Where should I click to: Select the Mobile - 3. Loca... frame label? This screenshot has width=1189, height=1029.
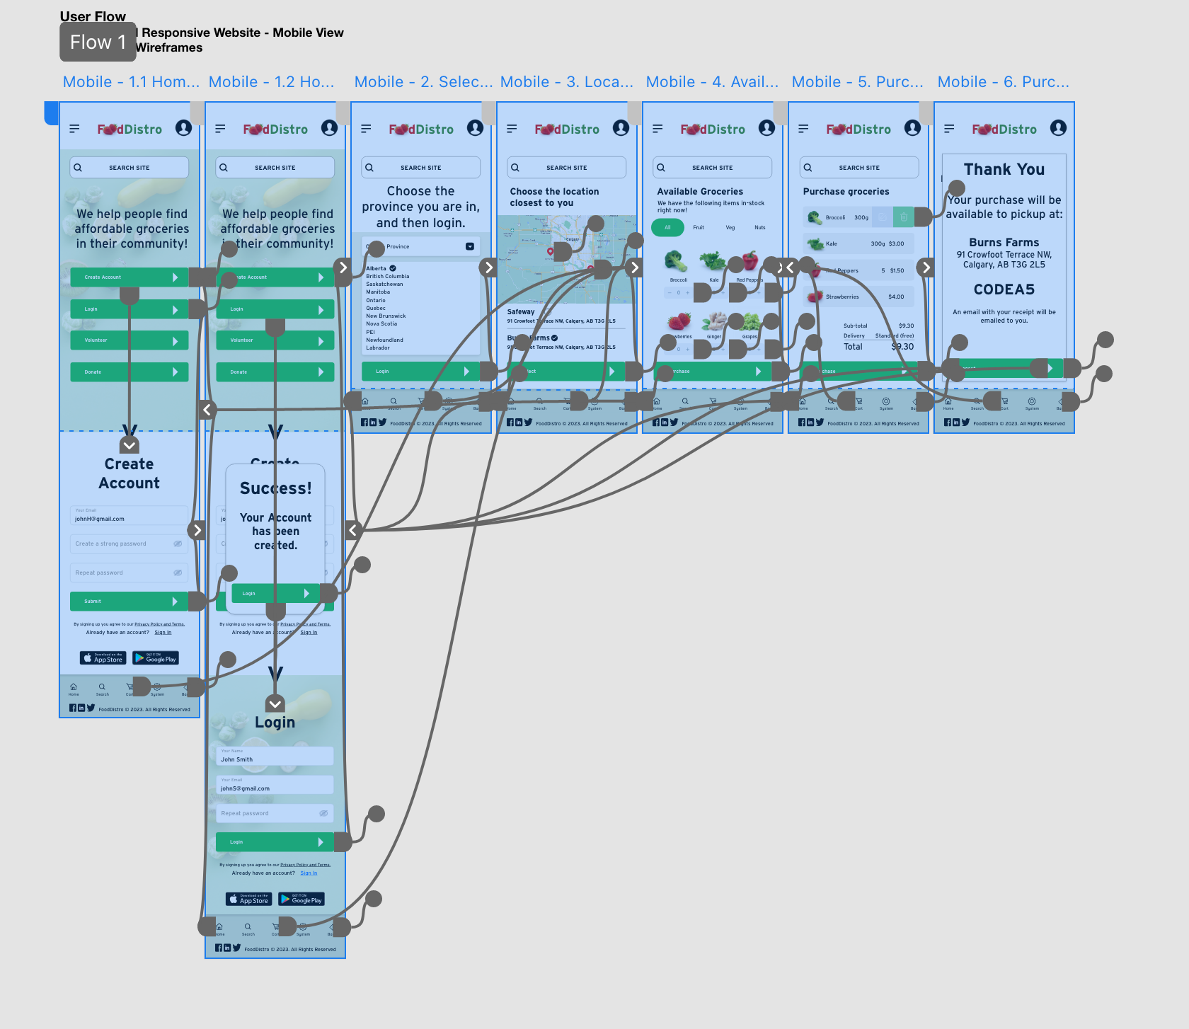(x=566, y=82)
